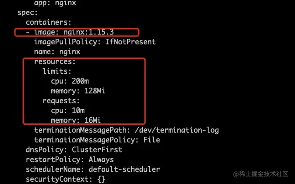Click the securityContext: {} line
Screen dimensions: 295x184
click(65, 179)
